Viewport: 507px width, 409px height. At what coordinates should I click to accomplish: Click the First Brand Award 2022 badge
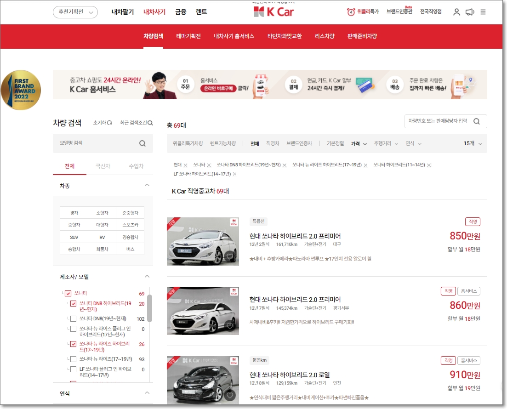point(21,90)
